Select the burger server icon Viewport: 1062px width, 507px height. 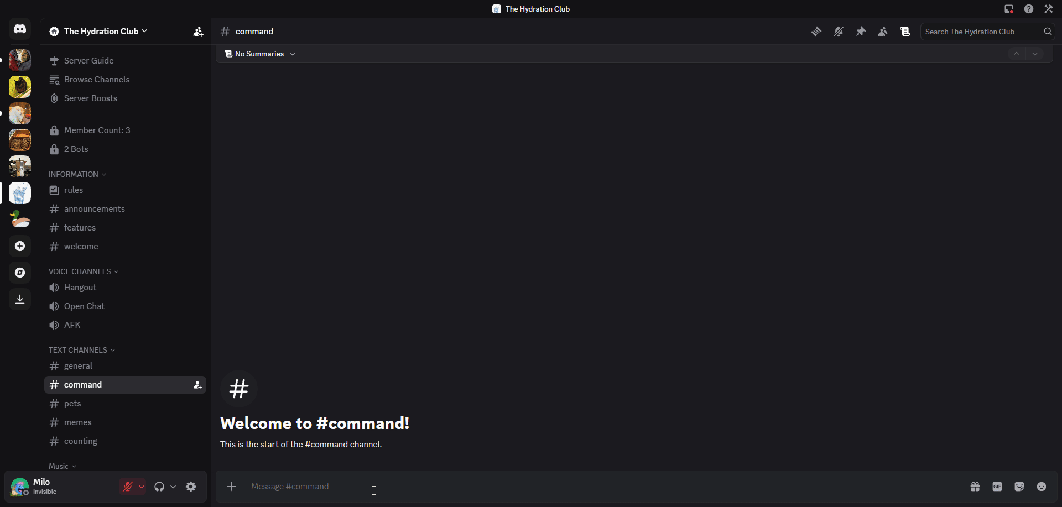point(20,140)
